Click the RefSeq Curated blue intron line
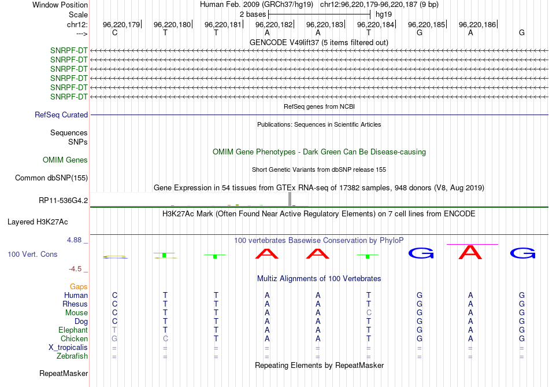The height and width of the screenshot is (387, 549). coord(320,115)
